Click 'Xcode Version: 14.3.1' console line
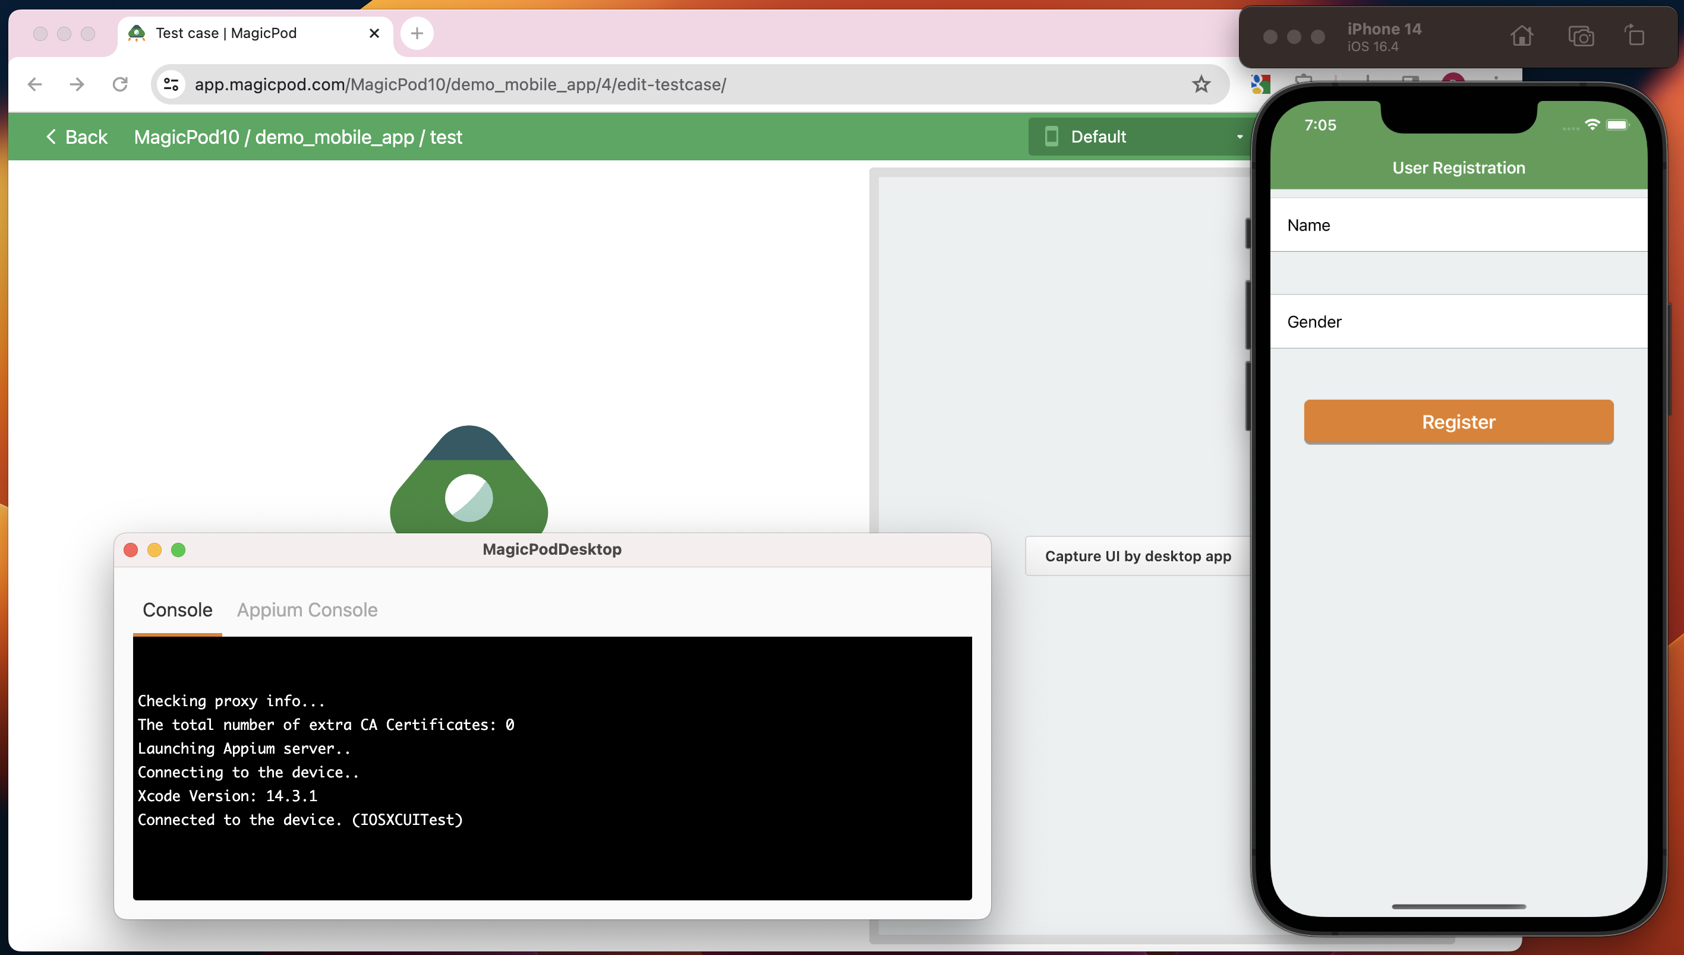The image size is (1684, 955). click(x=227, y=796)
